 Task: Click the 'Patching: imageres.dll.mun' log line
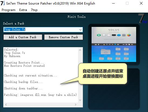click(x=40, y=95)
